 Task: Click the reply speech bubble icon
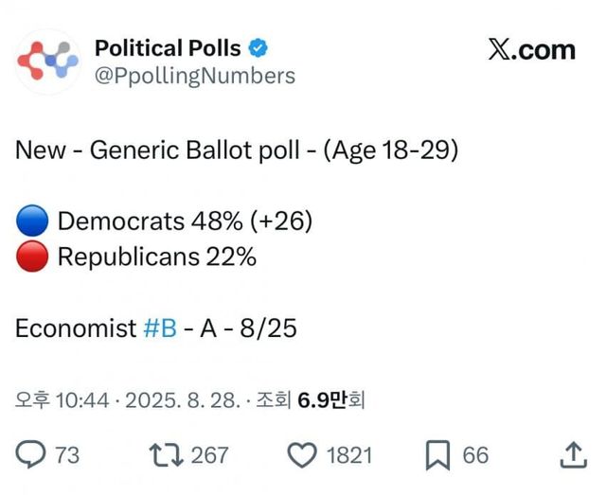[x=31, y=455]
